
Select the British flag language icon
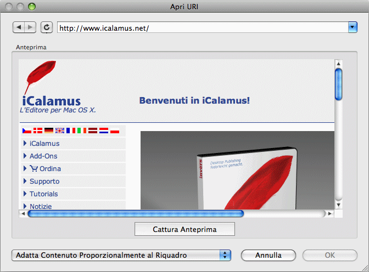pos(60,131)
